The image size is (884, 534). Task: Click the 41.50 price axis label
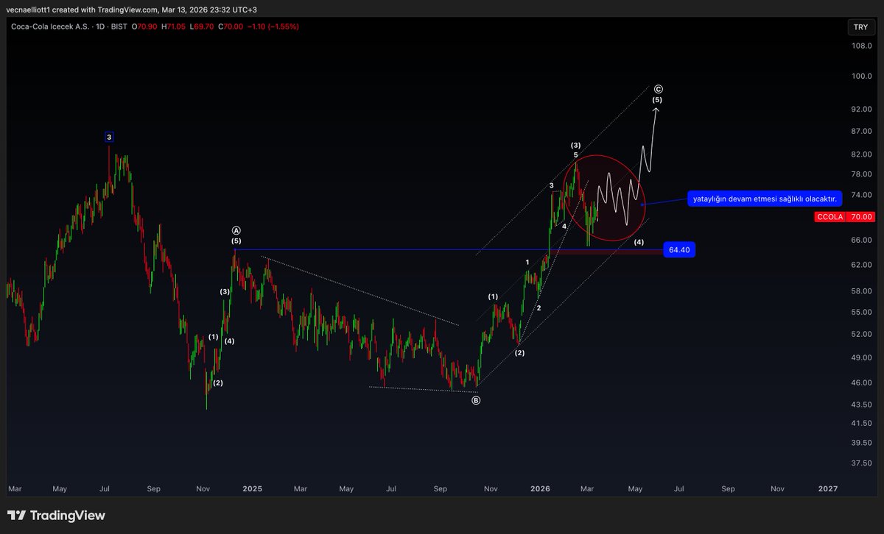pos(861,423)
